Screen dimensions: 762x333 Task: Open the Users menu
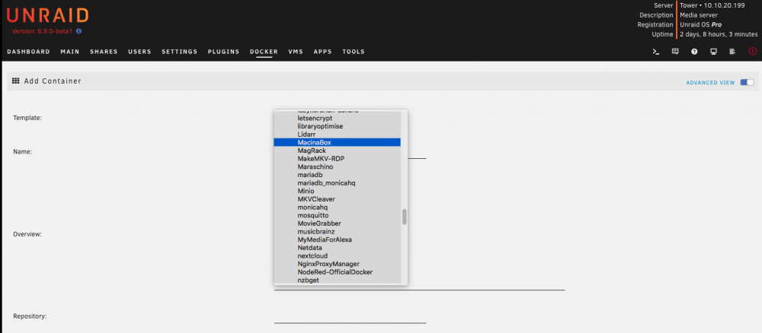[x=139, y=52]
